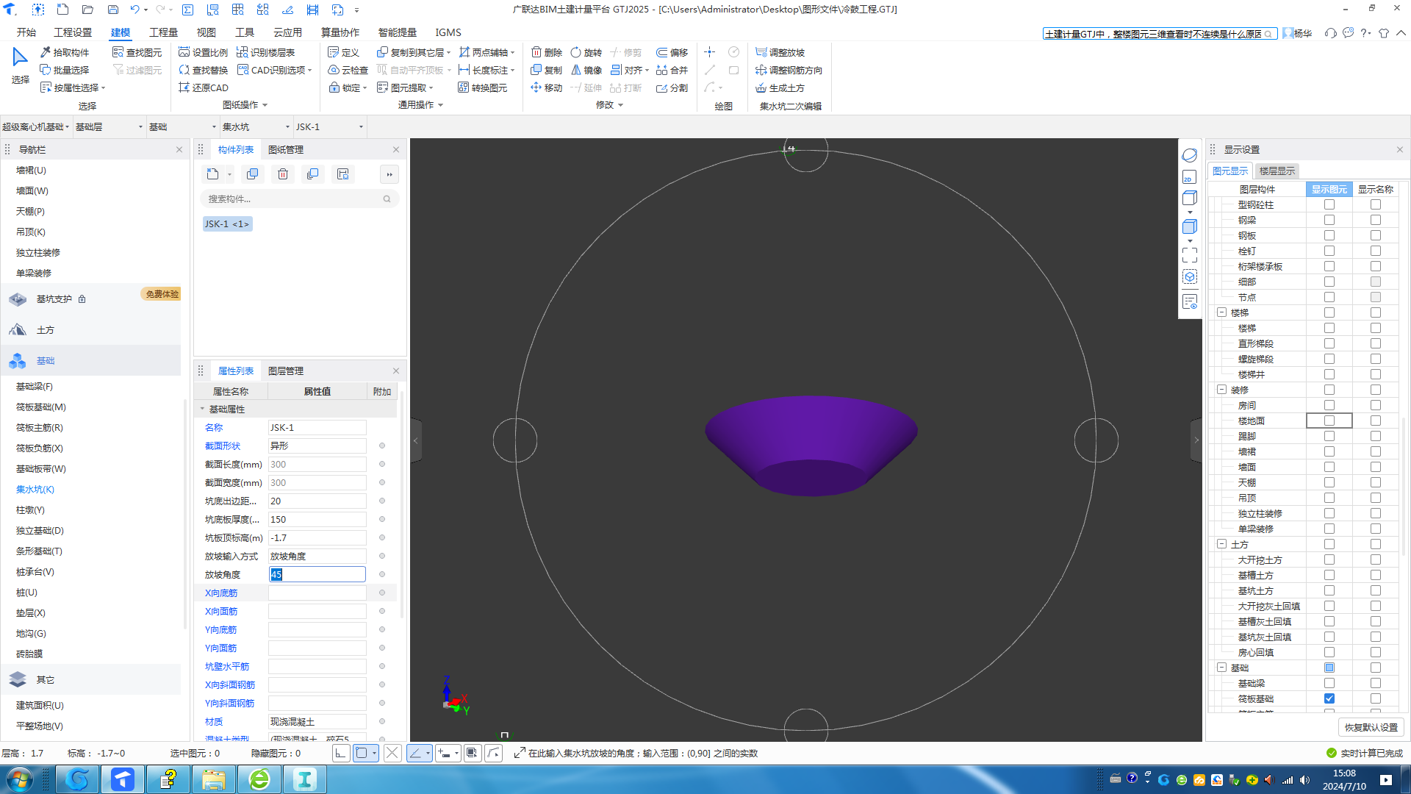This screenshot has height=794, width=1411.
Task: Click 生成土方 generate earthwork tool
Action: point(780,87)
